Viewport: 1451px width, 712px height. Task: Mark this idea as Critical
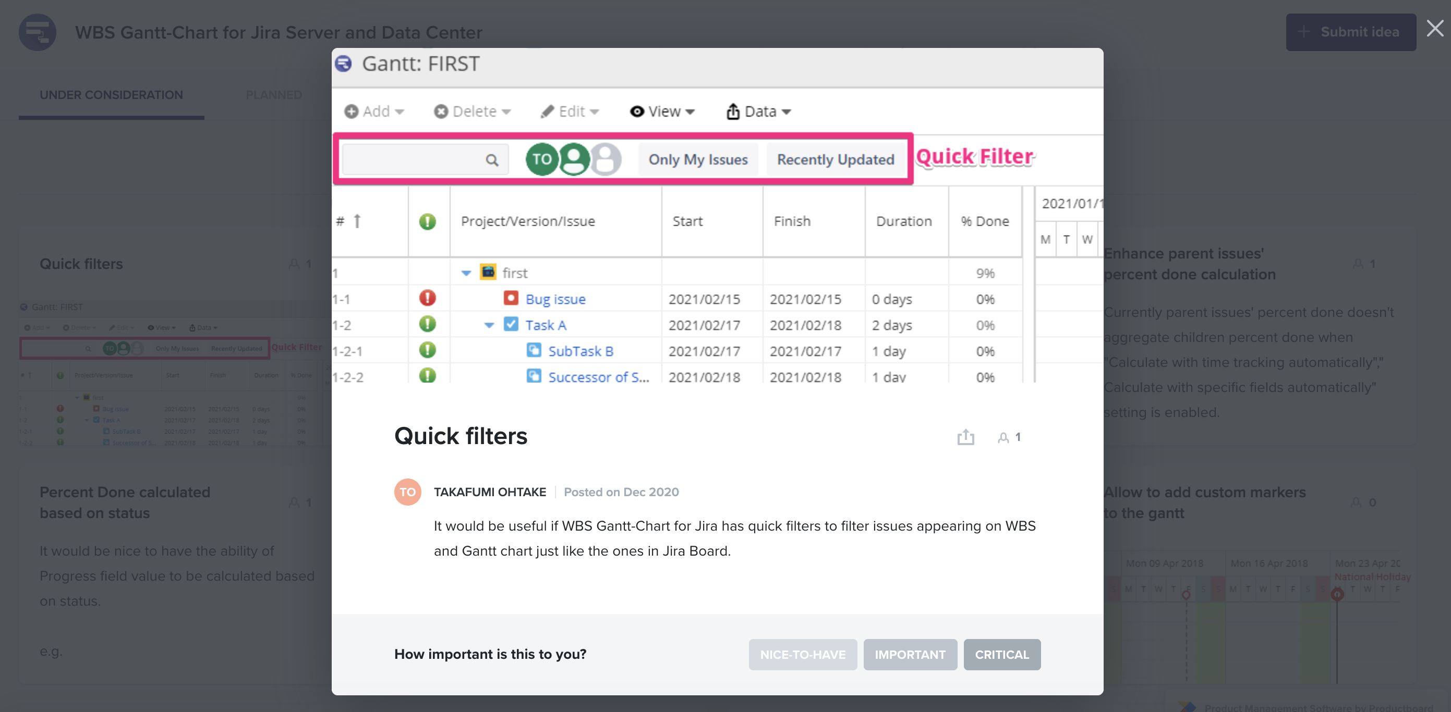pos(1001,654)
